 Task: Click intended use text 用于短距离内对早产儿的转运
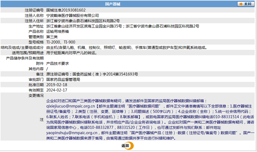(72, 53)
